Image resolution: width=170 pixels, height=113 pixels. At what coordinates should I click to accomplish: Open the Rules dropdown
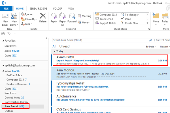pos(165,19)
